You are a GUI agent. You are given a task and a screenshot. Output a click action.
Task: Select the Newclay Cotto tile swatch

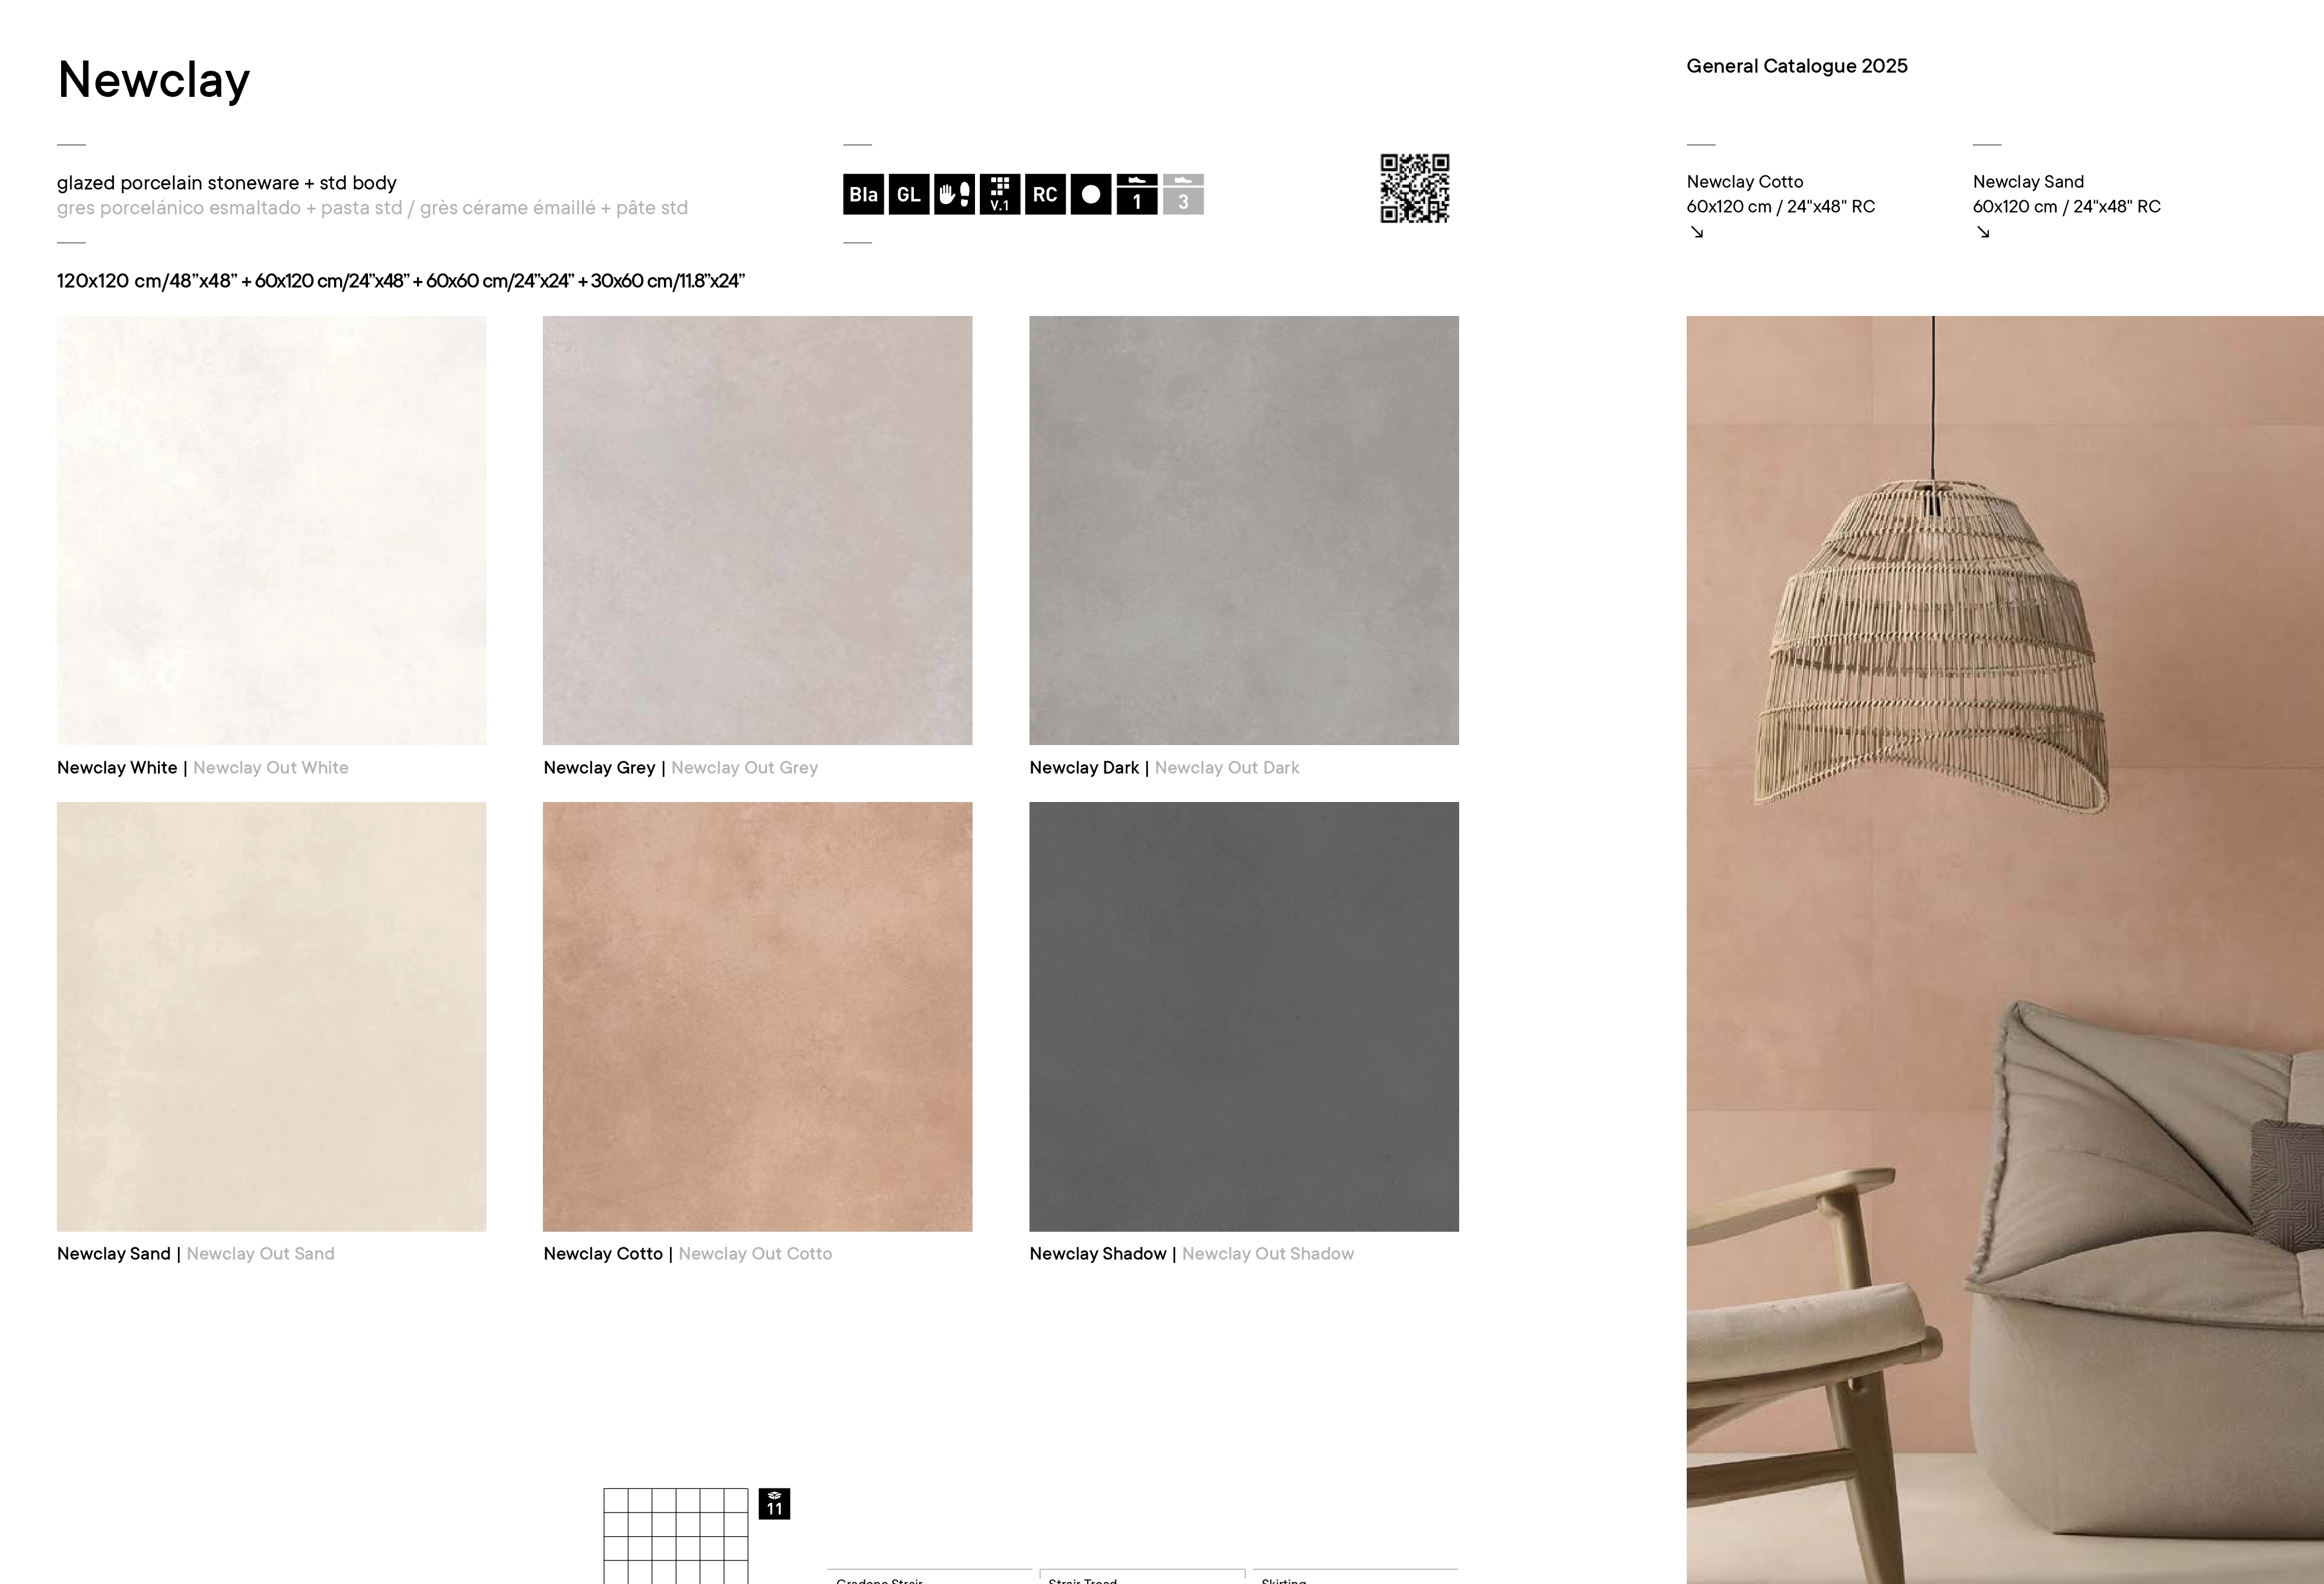(x=758, y=1017)
